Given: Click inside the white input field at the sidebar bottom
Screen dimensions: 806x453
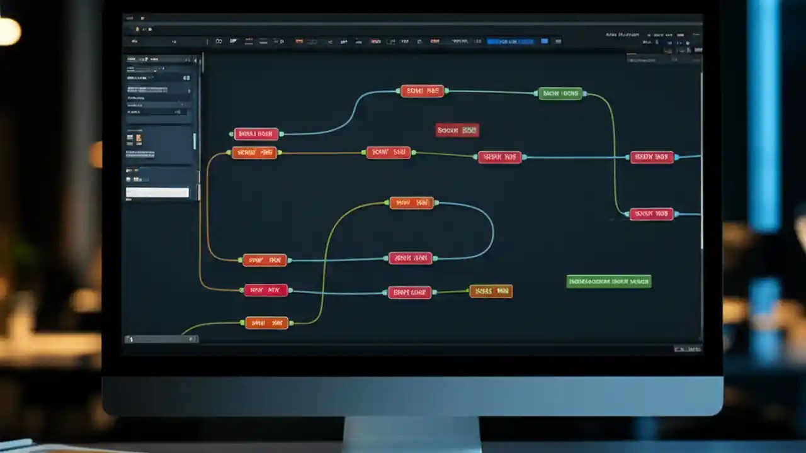Looking at the screenshot, I should [157, 192].
